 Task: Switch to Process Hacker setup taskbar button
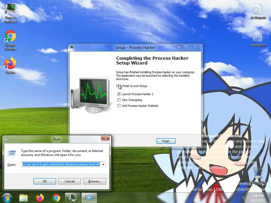(x=73, y=198)
